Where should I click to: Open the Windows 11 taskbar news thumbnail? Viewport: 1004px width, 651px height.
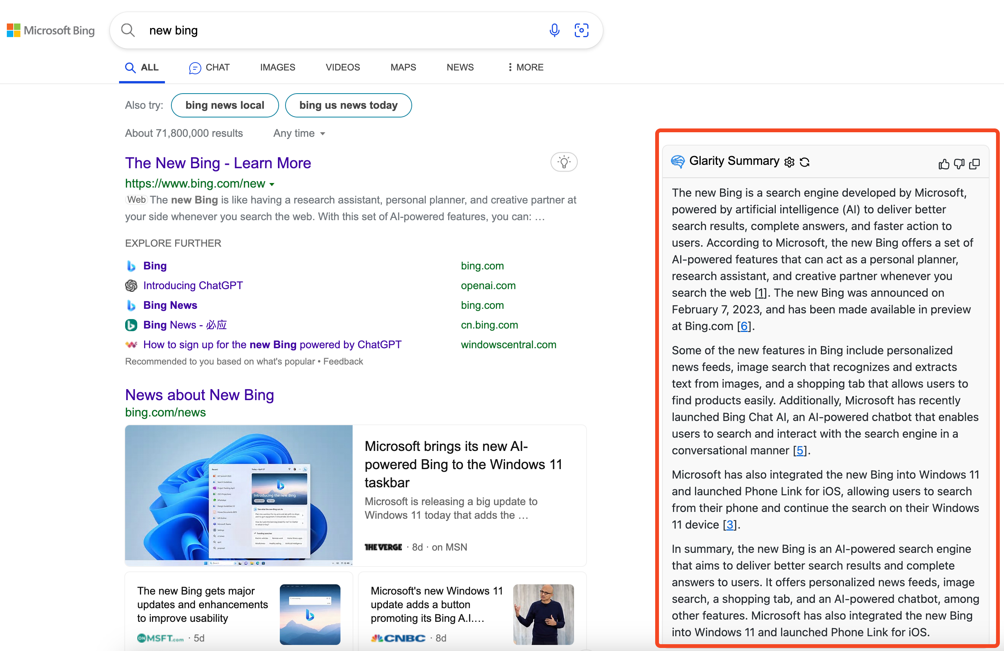(238, 495)
